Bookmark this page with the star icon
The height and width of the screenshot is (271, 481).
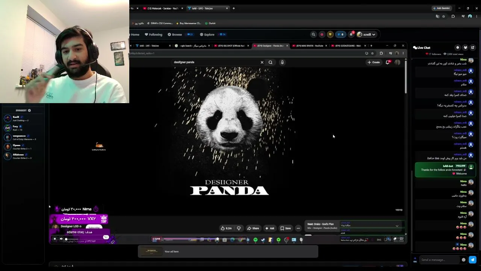point(444,17)
